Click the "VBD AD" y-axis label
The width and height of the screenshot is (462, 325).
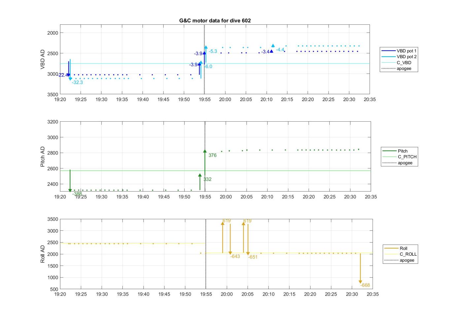(x=43, y=59)
